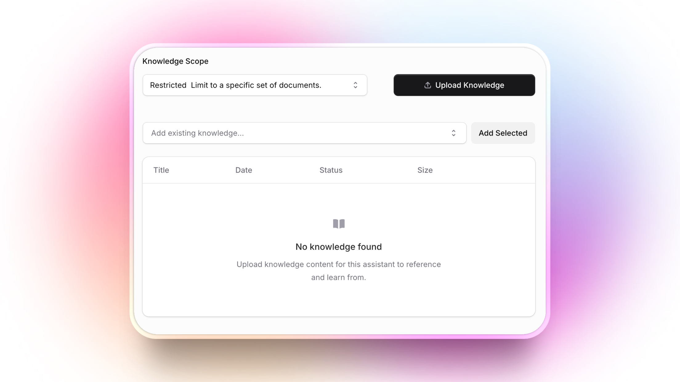Click the Status column header
The image size is (680, 382).
tap(330, 170)
